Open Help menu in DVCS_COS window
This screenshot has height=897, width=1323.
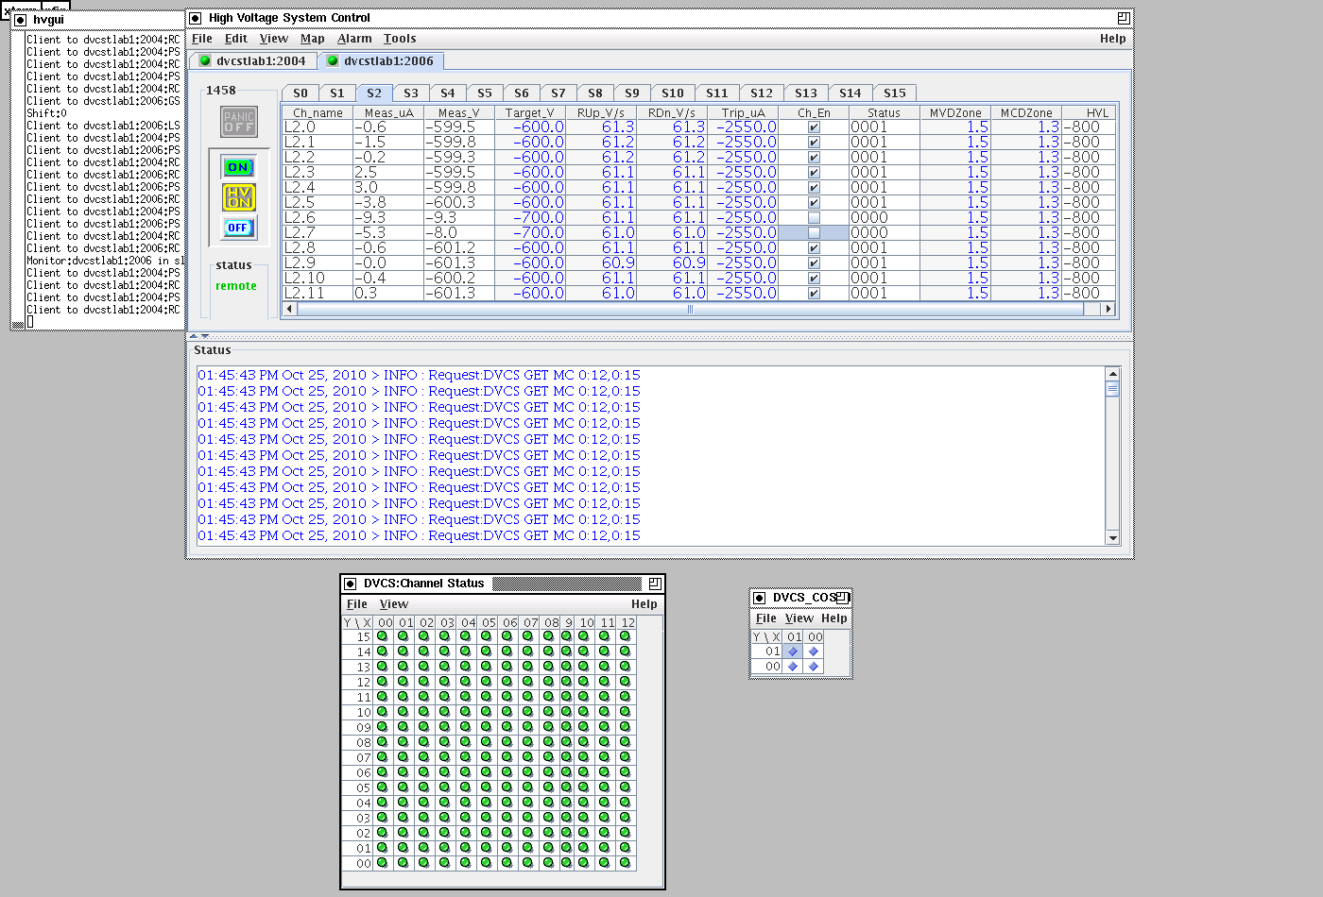834,618
